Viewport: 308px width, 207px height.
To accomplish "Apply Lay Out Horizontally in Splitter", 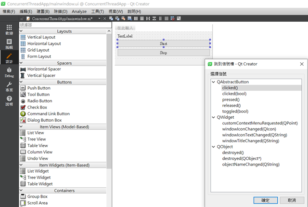I will (148, 18).
